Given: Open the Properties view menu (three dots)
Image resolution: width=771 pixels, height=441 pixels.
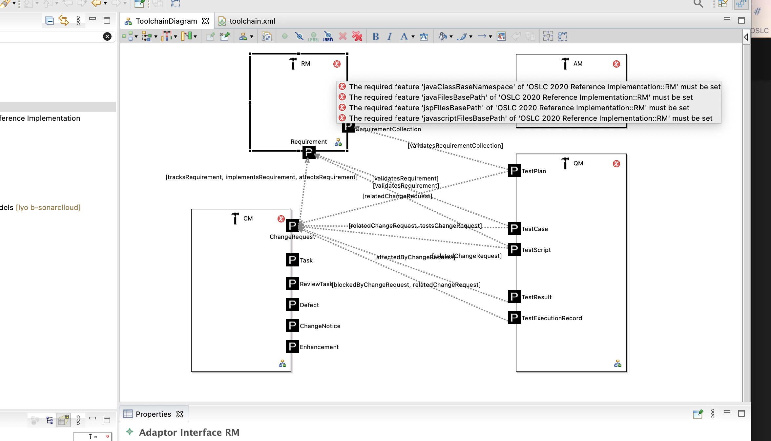Looking at the screenshot, I should (713, 414).
